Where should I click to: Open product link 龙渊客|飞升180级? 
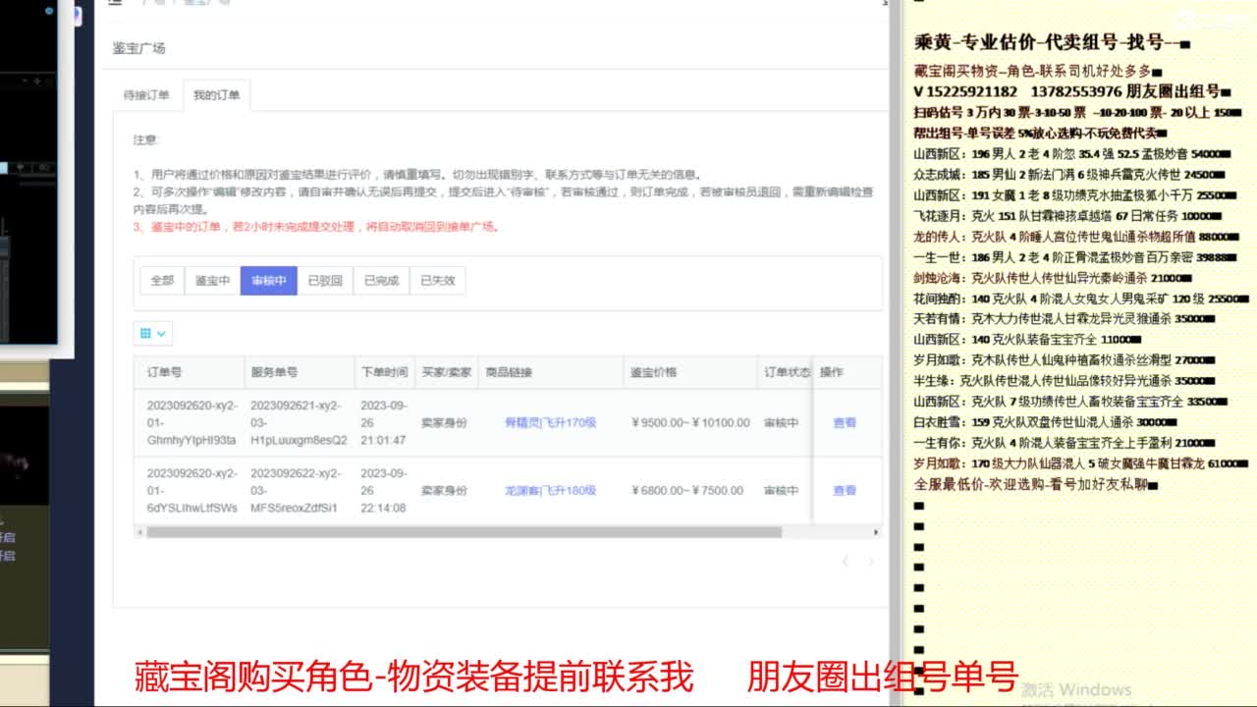pyautogui.click(x=550, y=491)
